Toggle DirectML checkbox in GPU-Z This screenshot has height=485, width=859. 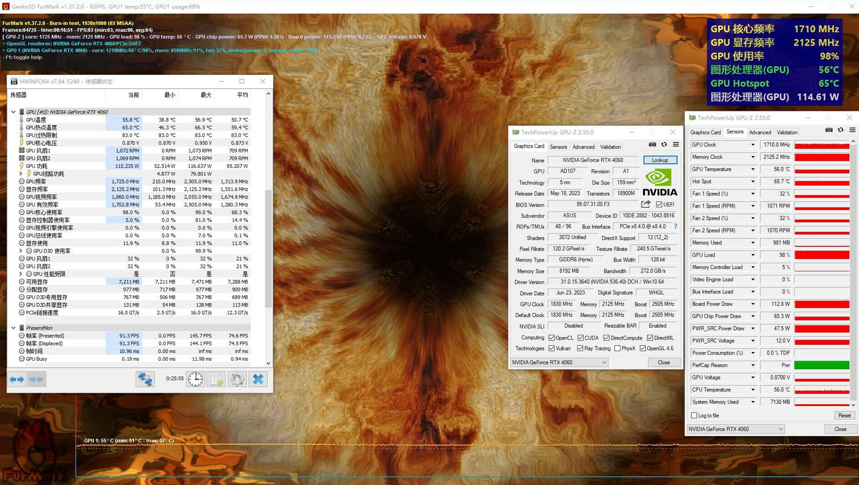(x=650, y=338)
